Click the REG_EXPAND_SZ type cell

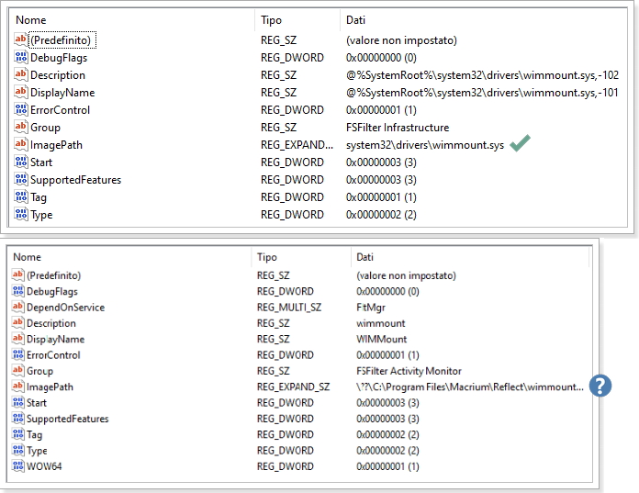coord(293,387)
